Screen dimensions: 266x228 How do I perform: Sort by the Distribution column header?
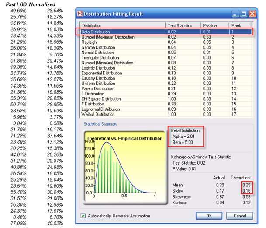coord(122,25)
